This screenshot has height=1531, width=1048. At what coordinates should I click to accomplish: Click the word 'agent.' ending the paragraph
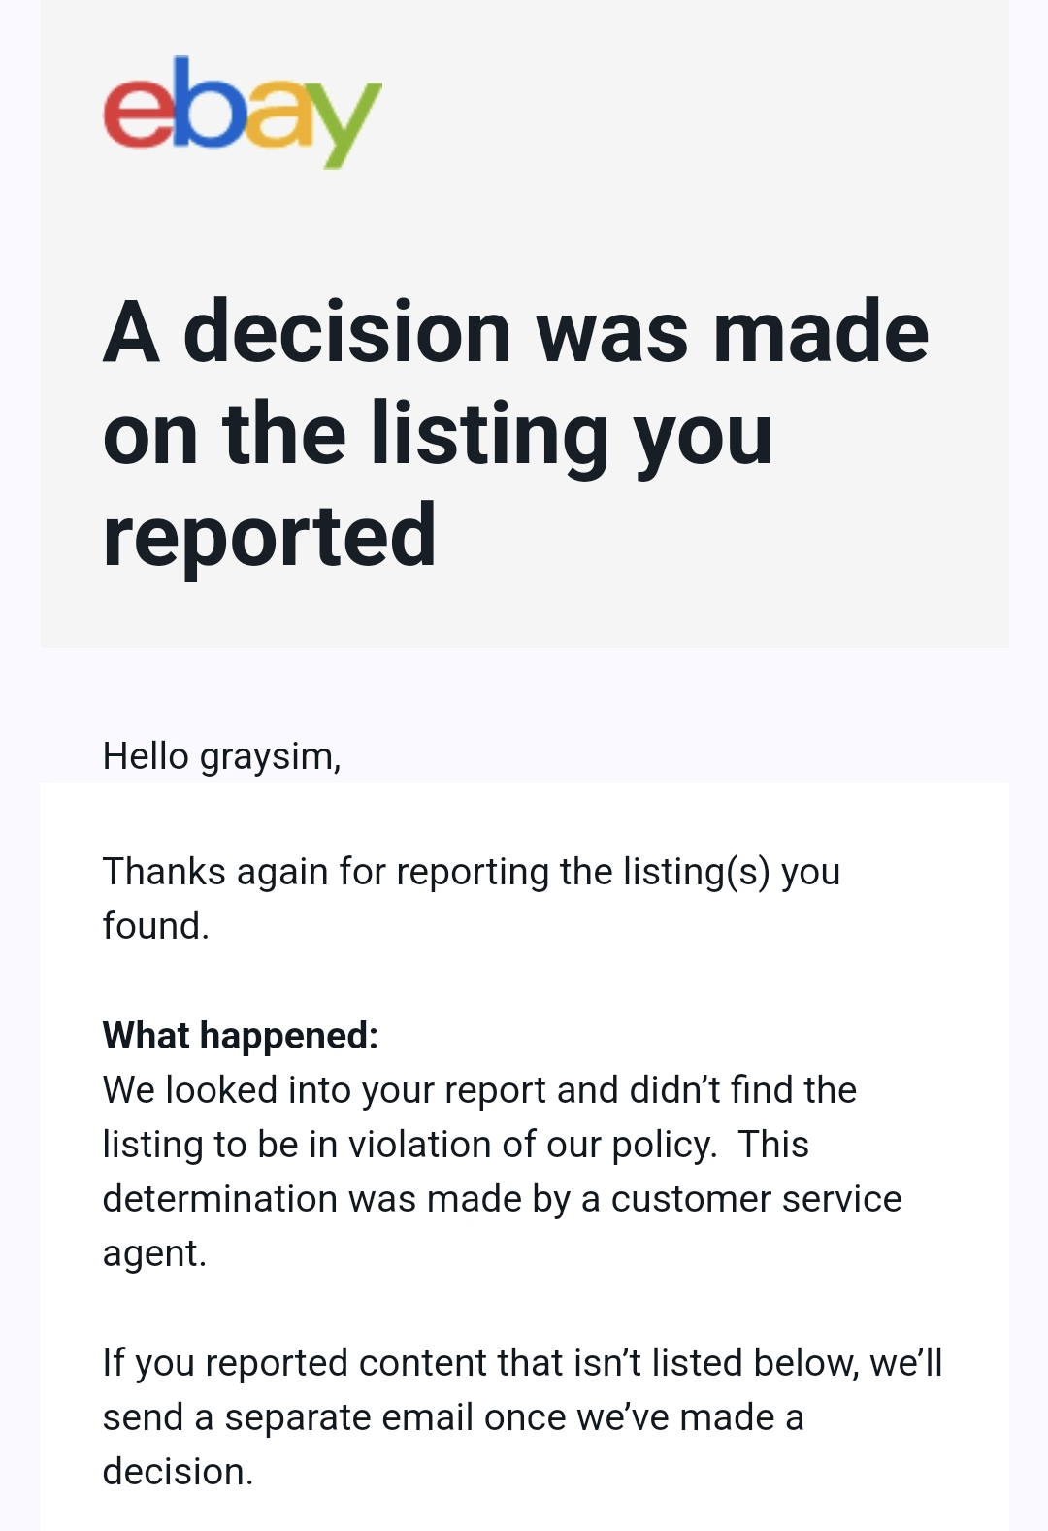154,1252
